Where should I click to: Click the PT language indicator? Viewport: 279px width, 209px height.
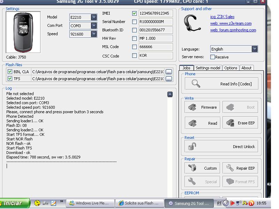219,203
